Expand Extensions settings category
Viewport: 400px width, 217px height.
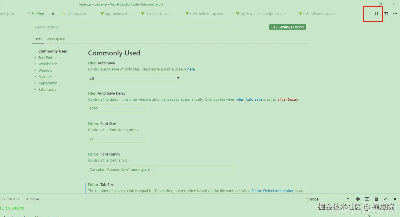click(x=47, y=89)
